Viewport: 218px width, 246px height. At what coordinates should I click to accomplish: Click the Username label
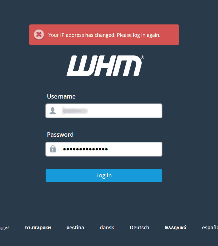(x=61, y=96)
